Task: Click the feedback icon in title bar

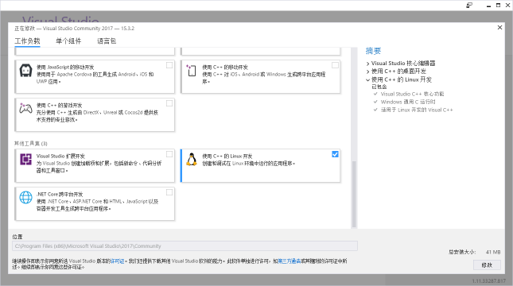Action: click(469, 6)
